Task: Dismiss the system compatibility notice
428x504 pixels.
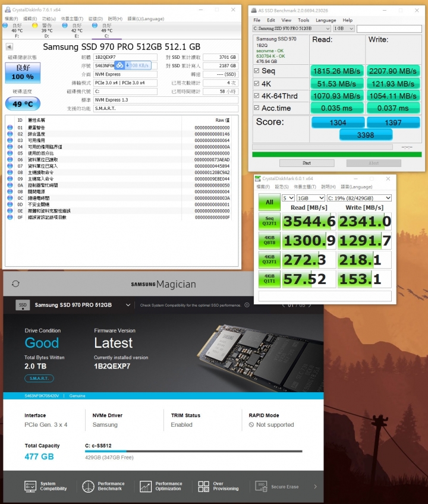Action: 247,305
